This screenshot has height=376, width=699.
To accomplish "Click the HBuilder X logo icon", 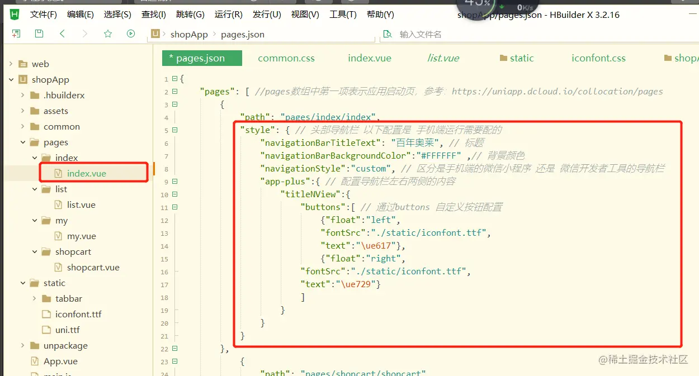I will pos(15,14).
